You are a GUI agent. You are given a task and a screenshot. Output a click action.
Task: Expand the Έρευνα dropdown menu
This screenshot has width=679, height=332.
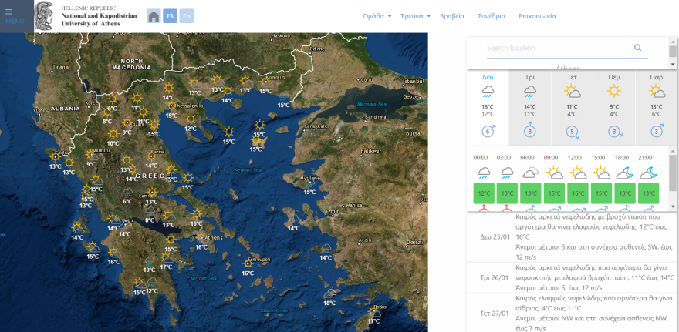pos(417,16)
